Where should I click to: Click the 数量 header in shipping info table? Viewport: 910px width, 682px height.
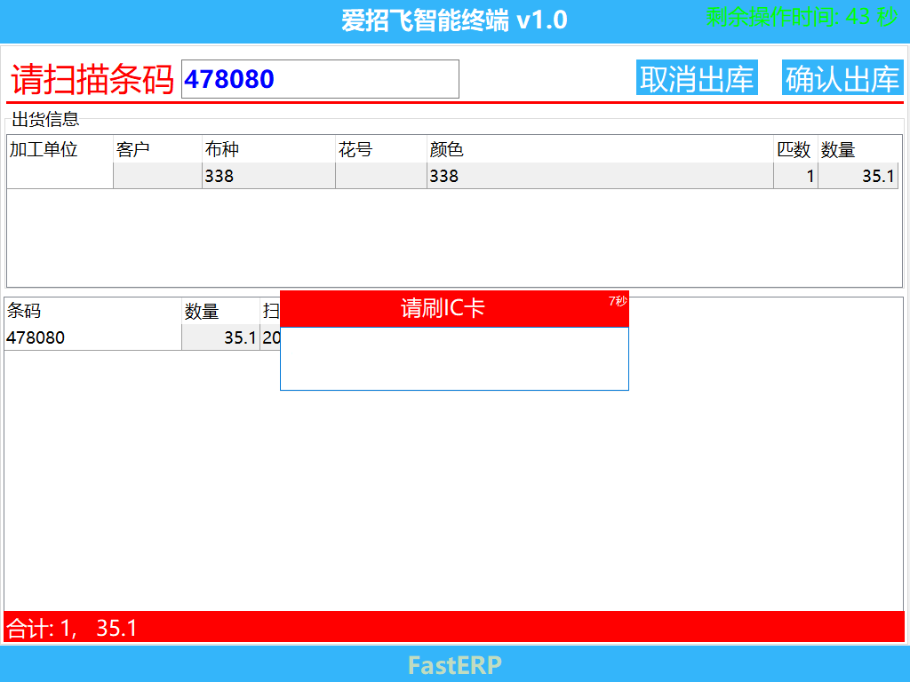[x=858, y=149]
